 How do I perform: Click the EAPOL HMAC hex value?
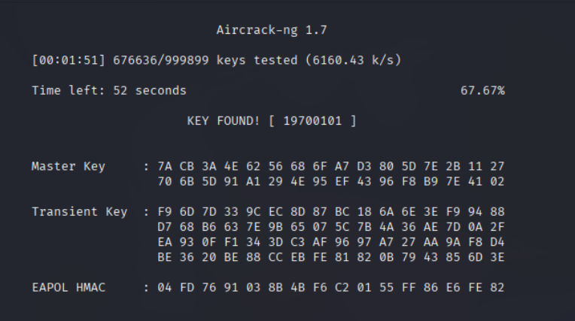point(330,287)
